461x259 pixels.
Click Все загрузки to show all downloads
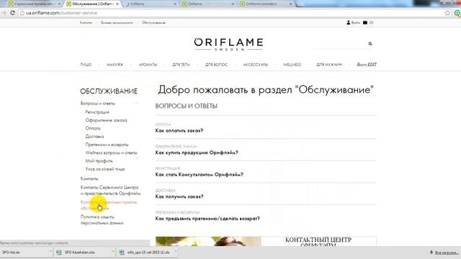coord(447,253)
